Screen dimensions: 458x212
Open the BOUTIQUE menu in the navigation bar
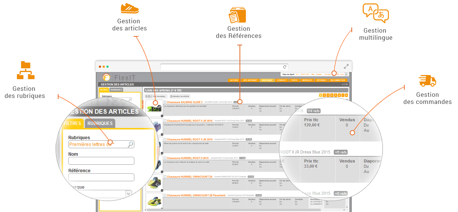pyautogui.click(x=267, y=80)
